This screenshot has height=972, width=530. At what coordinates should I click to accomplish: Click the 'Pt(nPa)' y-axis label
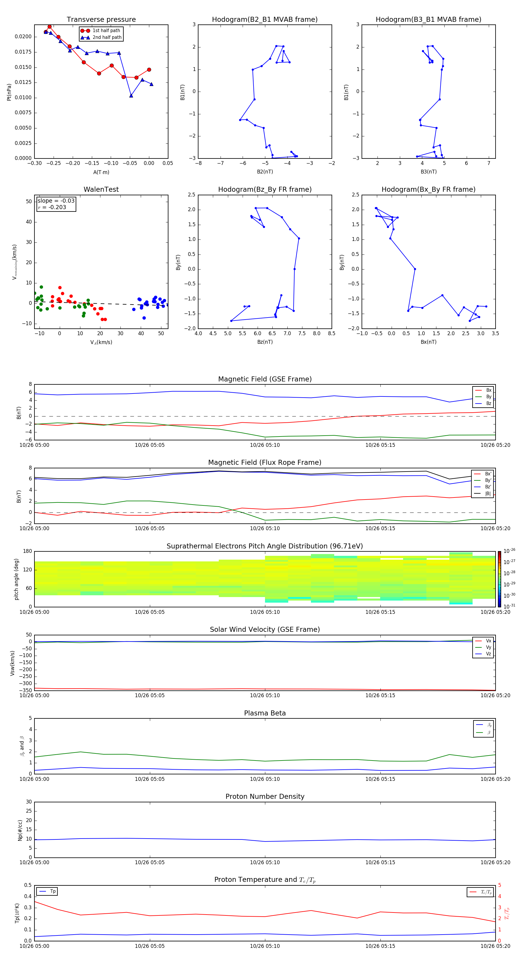tap(9, 92)
